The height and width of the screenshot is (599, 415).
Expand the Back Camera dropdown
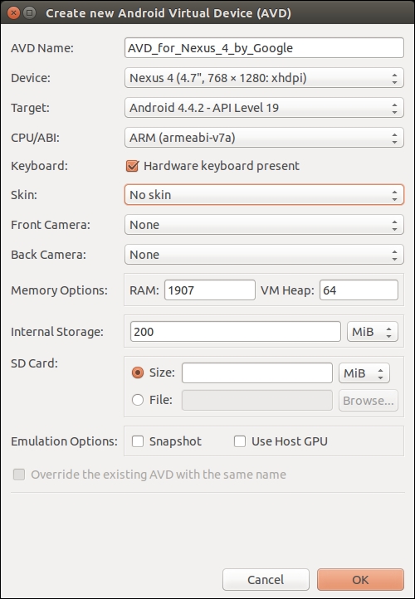[x=264, y=255]
